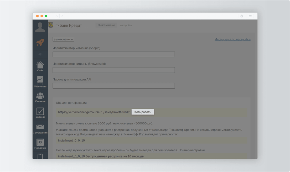Open the megaphone notifications icon
Screen dimensions: 290x172
tap(40, 54)
